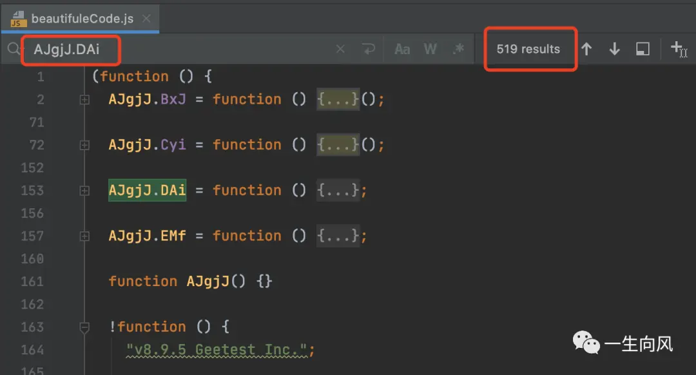The width and height of the screenshot is (696, 375).
Task: Expand folded AJgjJ.Cyi function on line 72
Action: pyautogui.click(x=84, y=145)
